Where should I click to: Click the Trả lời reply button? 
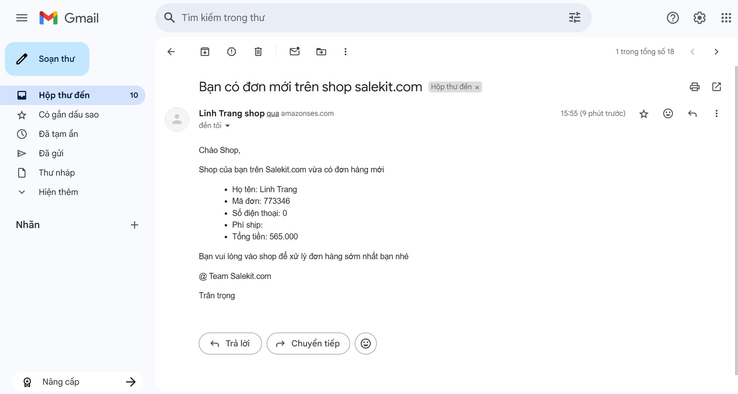(x=230, y=344)
